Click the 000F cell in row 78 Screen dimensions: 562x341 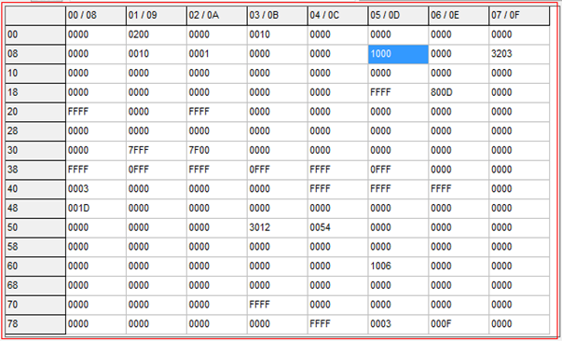point(459,324)
